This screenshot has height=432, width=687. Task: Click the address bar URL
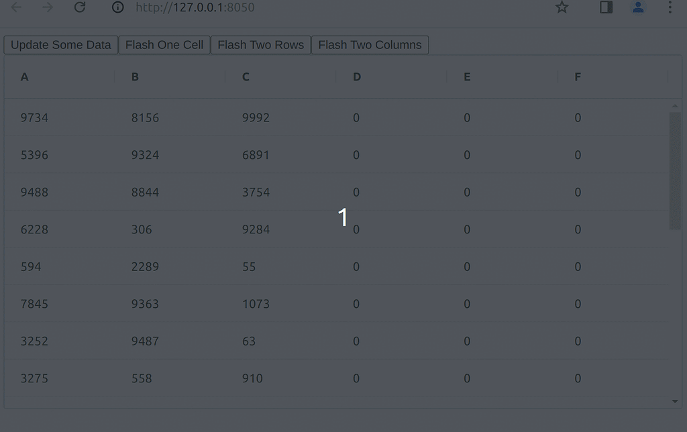(x=195, y=8)
